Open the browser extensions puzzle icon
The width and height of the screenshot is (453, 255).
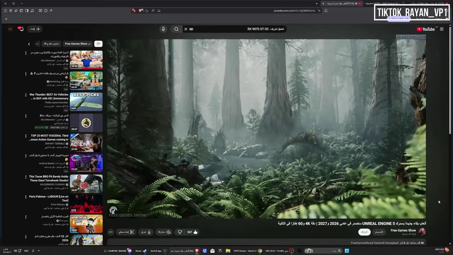tap(46, 11)
